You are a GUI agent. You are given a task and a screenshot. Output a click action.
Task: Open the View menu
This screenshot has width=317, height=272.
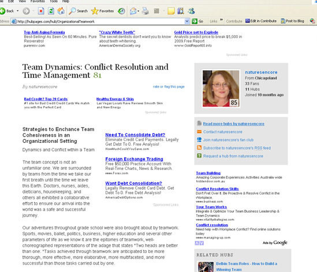pyautogui.click(x=23, y=1)
